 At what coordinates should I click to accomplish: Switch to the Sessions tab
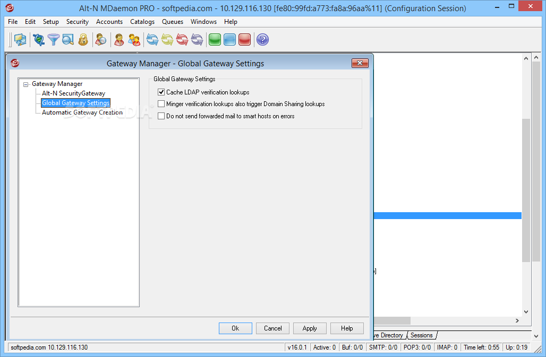pyautogui.click(x=421, y=335)
